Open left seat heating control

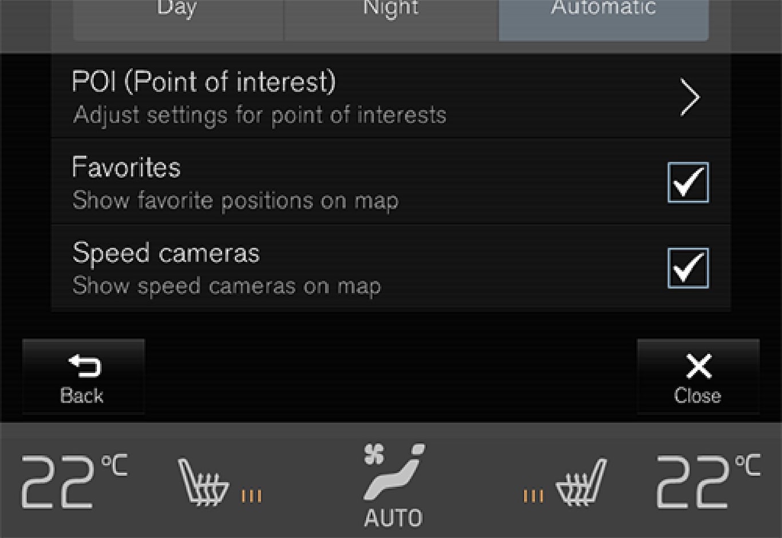coord(204,482)
